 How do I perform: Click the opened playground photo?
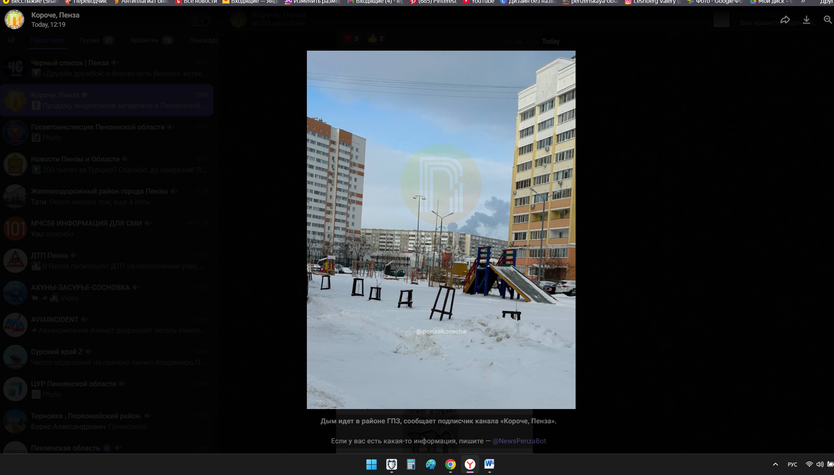[441, 230]
